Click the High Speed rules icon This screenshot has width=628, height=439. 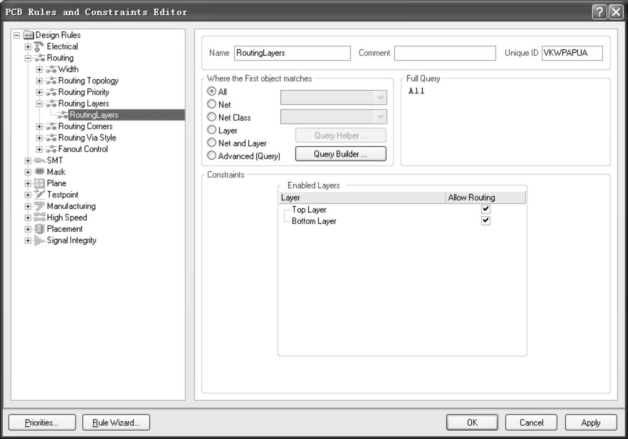tap(39, 217)
